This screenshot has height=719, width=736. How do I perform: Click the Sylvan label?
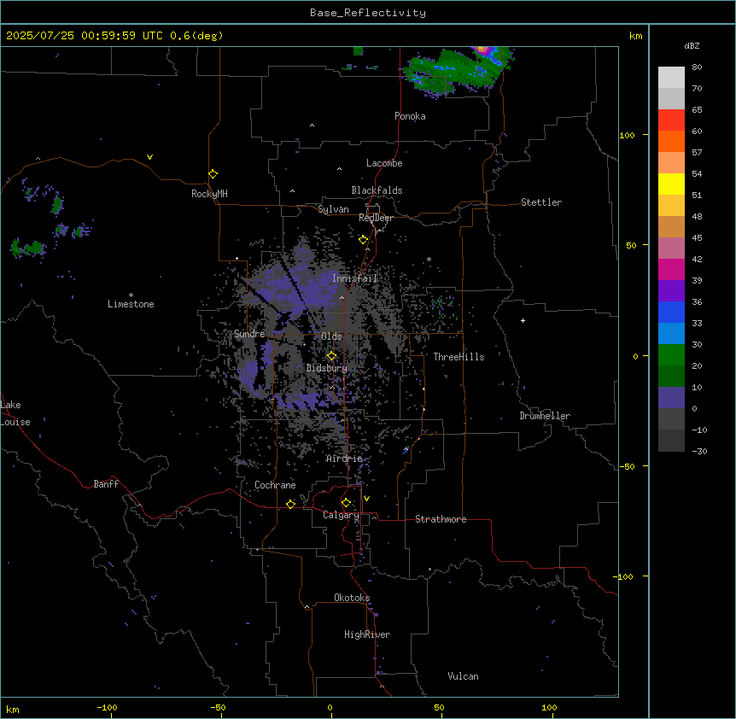click(x=333, y=209)
